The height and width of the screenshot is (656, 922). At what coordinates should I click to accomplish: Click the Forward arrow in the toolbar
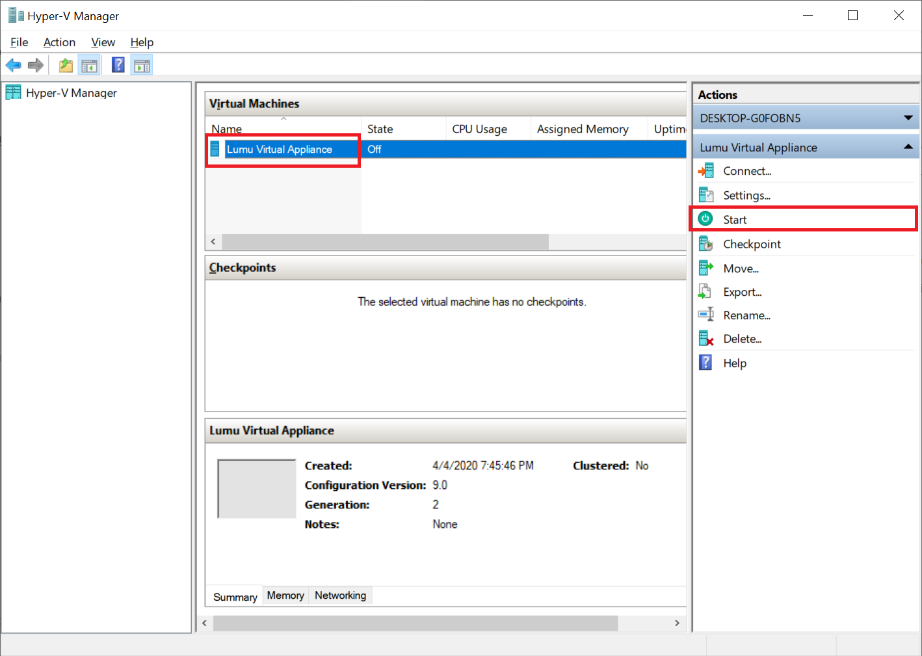(36, 65)
